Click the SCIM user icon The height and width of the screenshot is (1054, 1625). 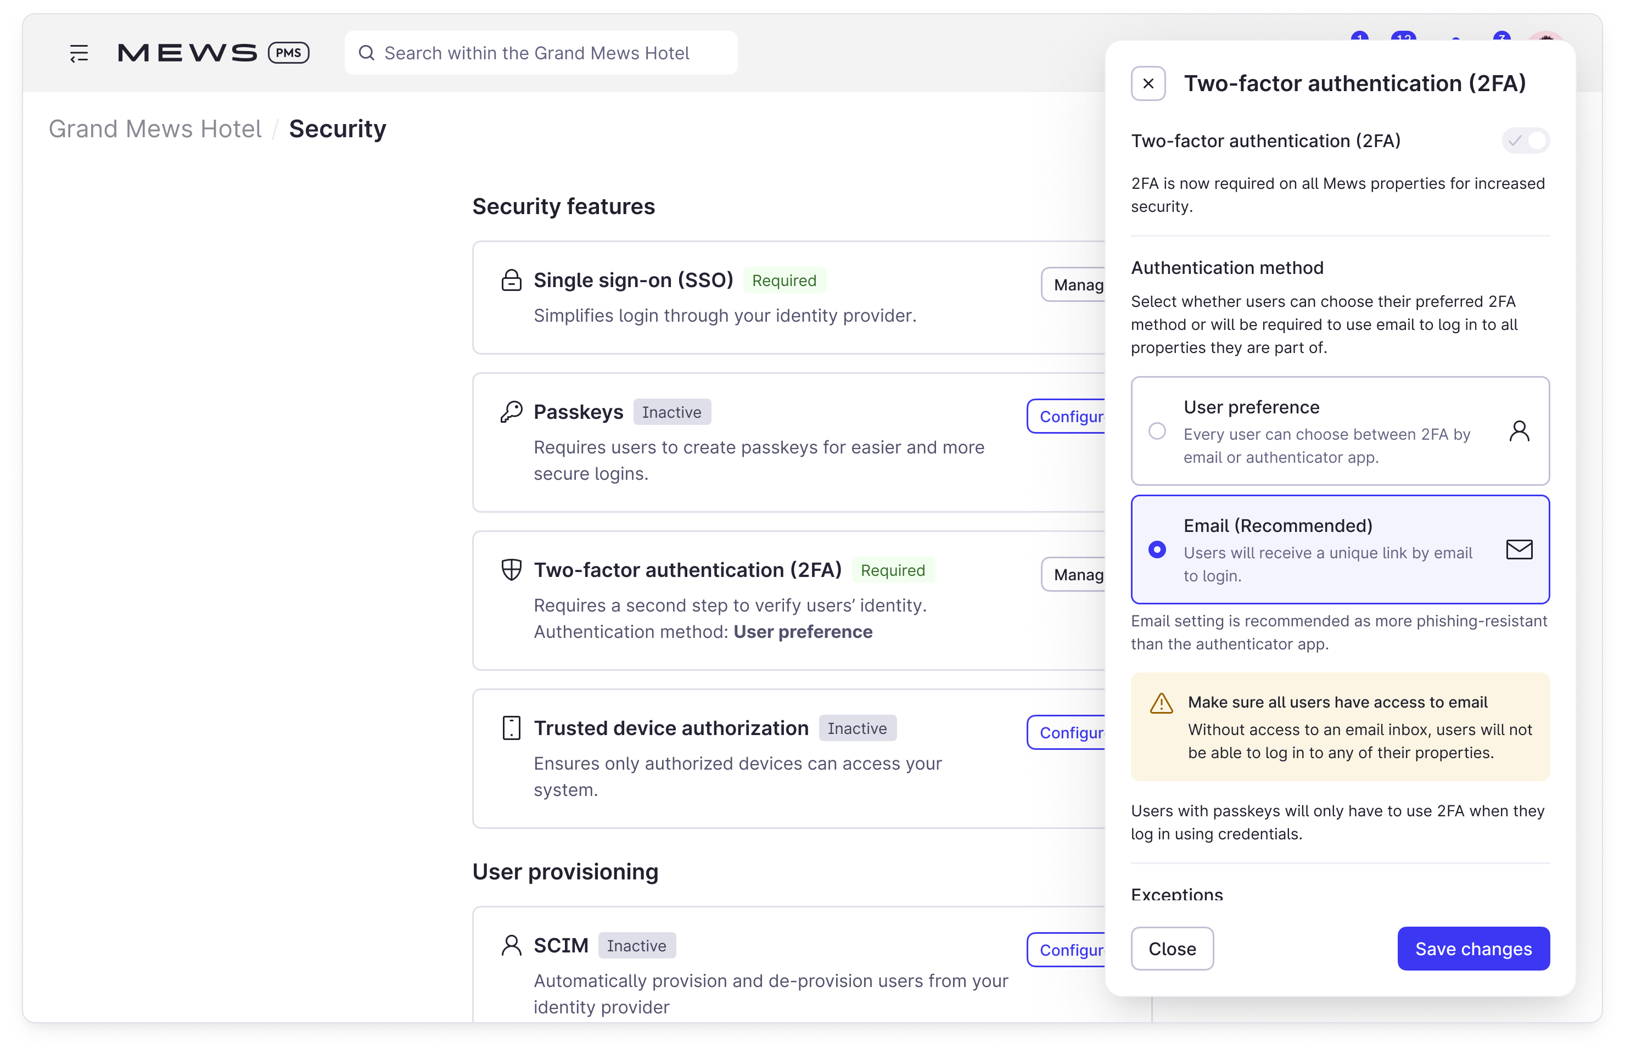(x=512, y=945)
